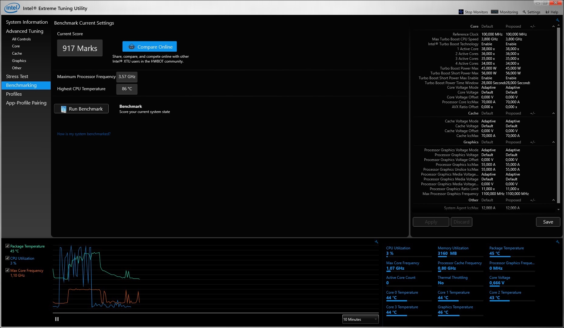Click Active Core Count readout

(x=408, y=280)
